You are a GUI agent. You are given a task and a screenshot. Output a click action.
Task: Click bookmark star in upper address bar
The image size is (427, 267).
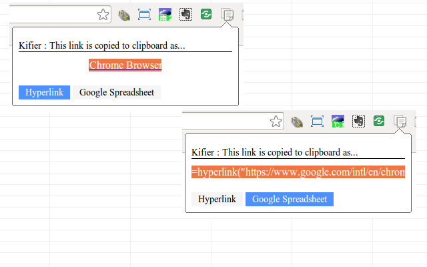(x=103, y=15)
